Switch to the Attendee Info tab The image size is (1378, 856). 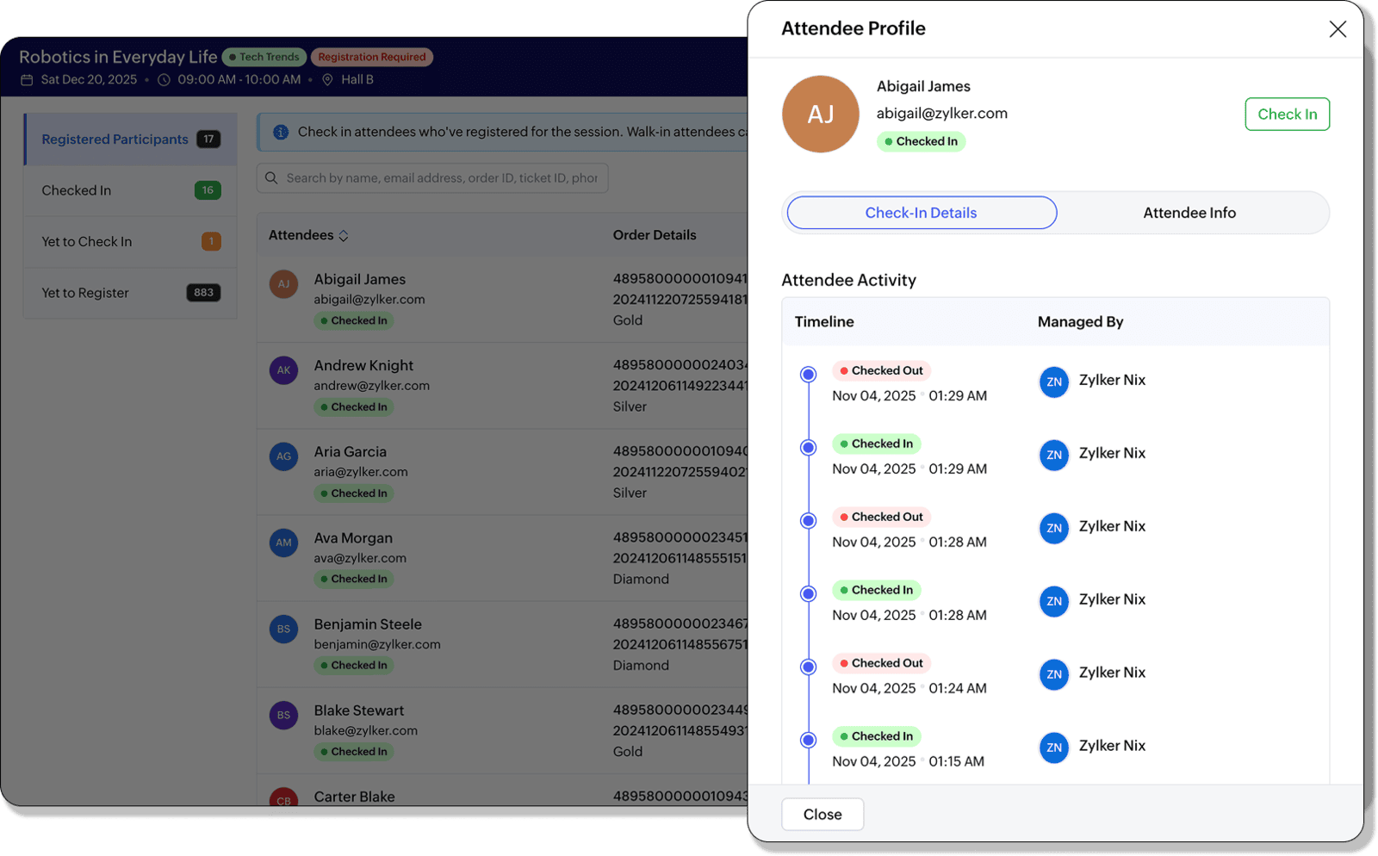pos(1189,213)
